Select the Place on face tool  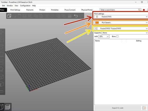tap(2, 54)
